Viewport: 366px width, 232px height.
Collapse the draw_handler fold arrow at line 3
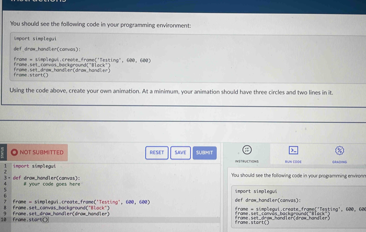click(x=9, y=178)
